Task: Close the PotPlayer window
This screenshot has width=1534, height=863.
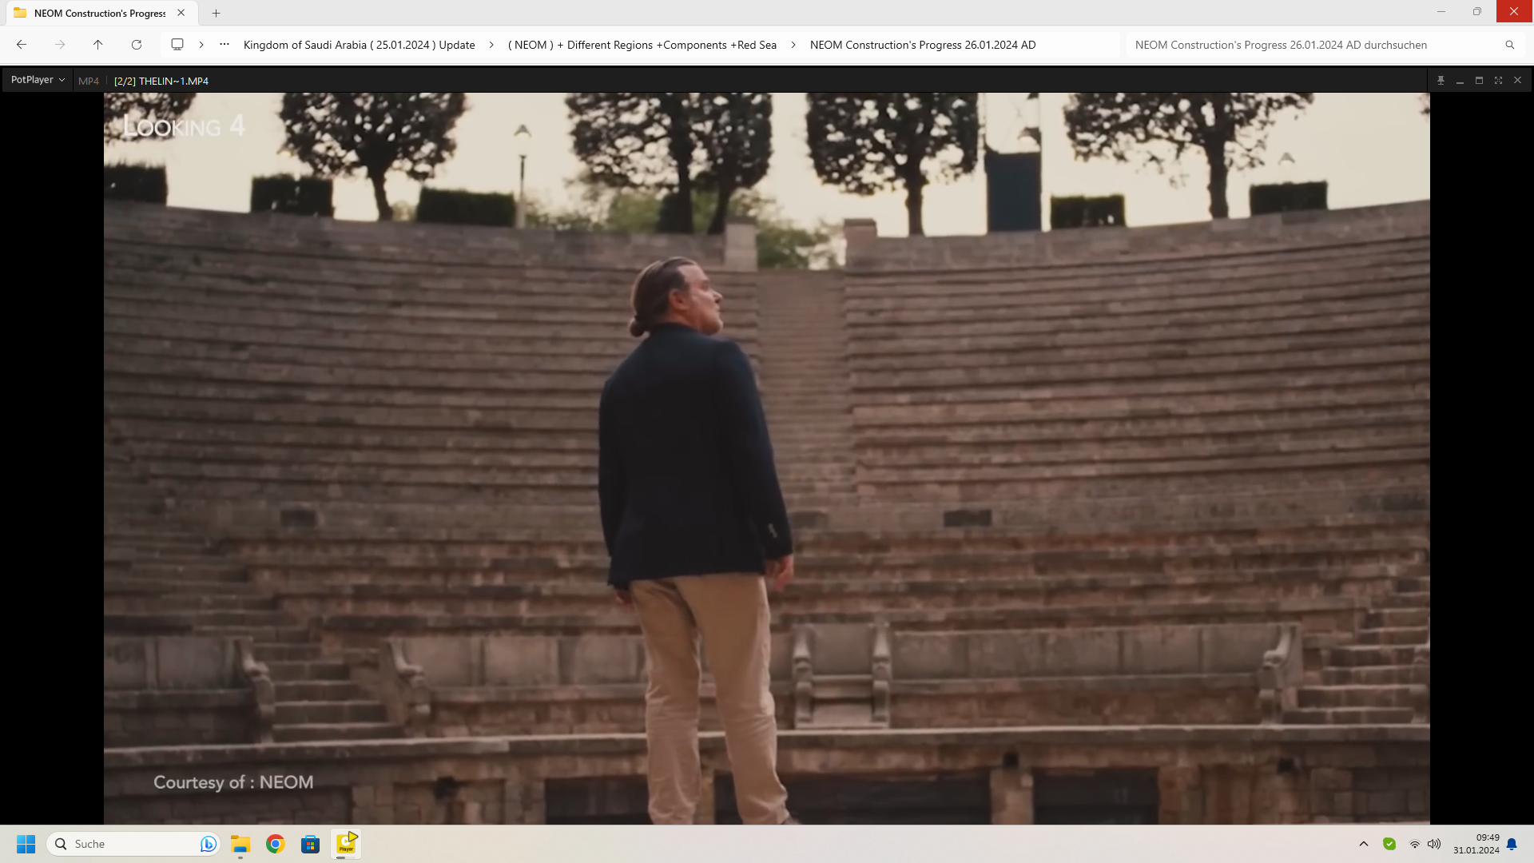Action: point(1517,81)
